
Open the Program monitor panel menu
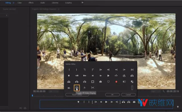click(x=59, y=9)
